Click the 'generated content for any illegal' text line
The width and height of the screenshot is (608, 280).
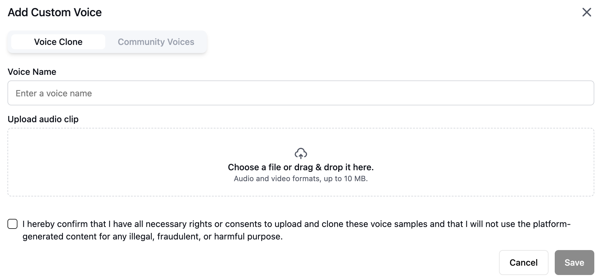pos(153,236)
